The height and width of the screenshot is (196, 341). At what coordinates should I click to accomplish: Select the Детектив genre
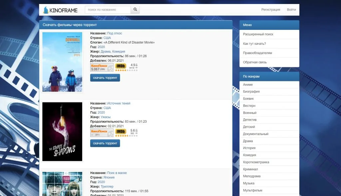pyautogui.click(x=269, y=120)
